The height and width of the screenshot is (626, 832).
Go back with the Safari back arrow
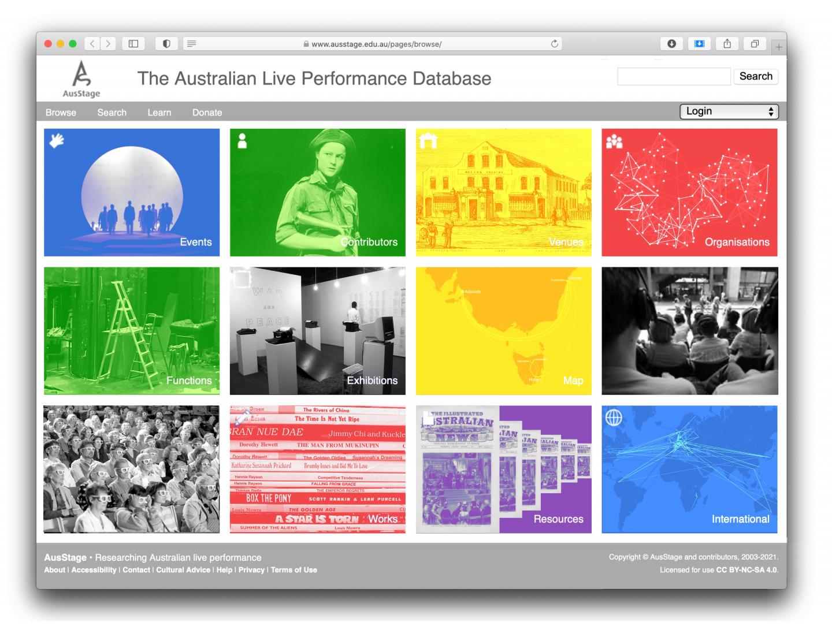click(x=92, y=44)
